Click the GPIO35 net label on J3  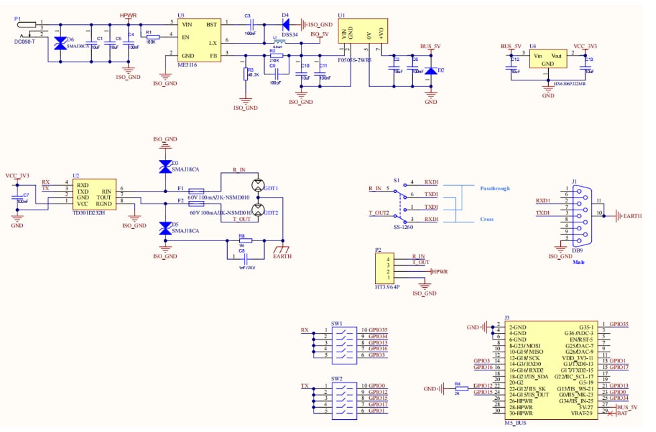(x=618, y=324)
